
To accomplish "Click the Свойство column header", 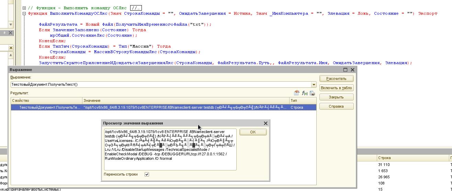I will click(46, 100).
